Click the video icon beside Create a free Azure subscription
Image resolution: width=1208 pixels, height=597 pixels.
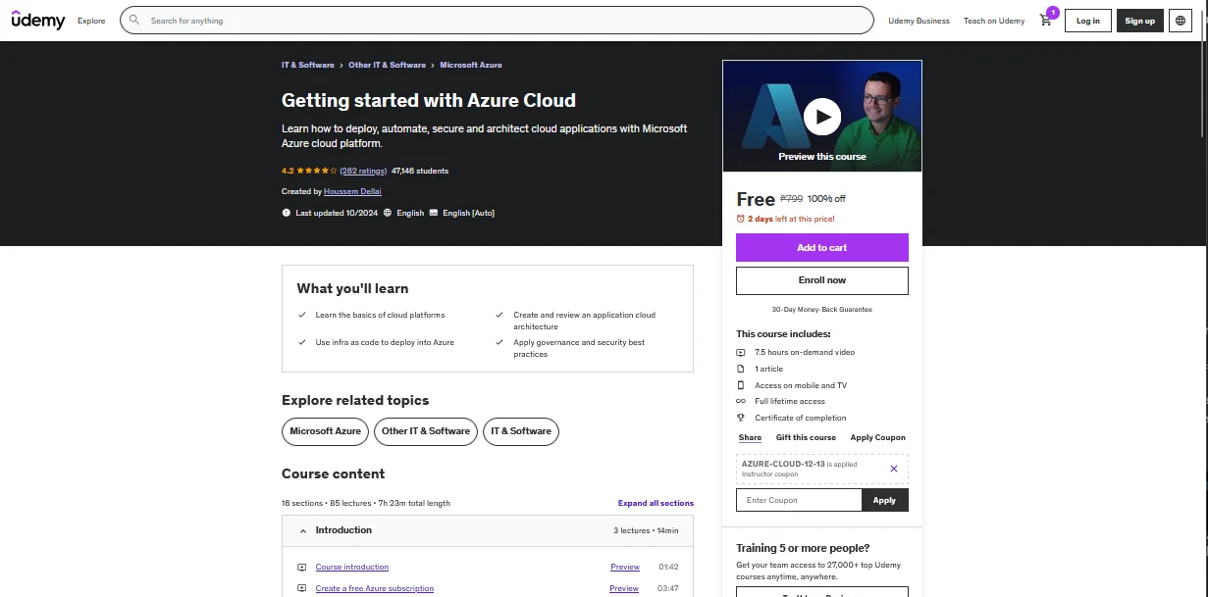click(x=302, y=588)
